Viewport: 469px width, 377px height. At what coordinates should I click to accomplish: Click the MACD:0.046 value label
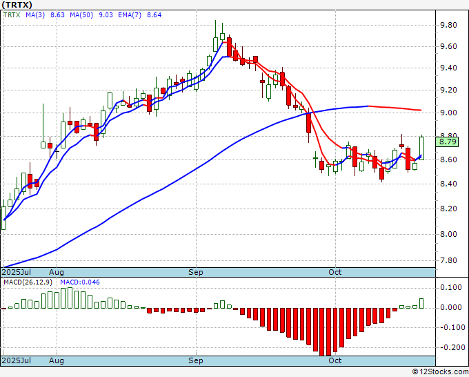pos(80,282)
